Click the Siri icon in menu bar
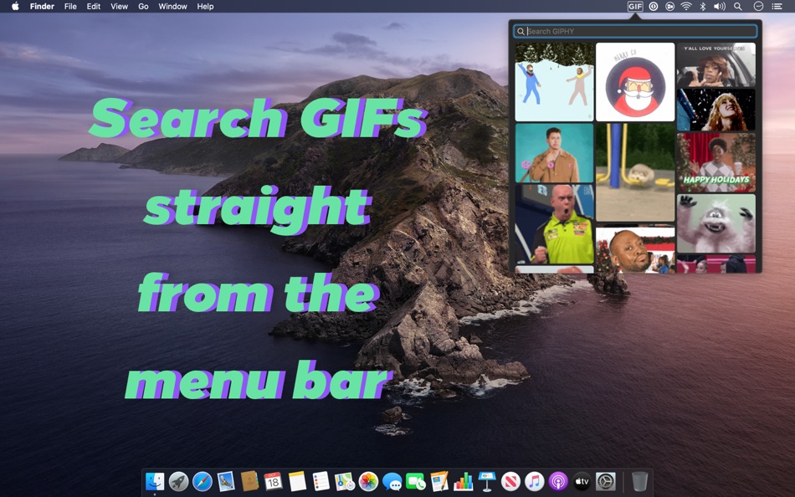Image resolution: width=795 pixels, height=497 pixels. coord(758,7)
